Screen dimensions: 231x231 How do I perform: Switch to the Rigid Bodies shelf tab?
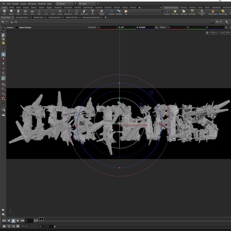pyautogui.click(x=216, y=8)
